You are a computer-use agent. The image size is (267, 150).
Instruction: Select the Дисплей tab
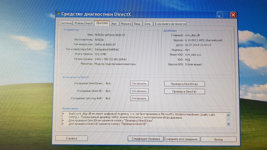tap(102, 23)
